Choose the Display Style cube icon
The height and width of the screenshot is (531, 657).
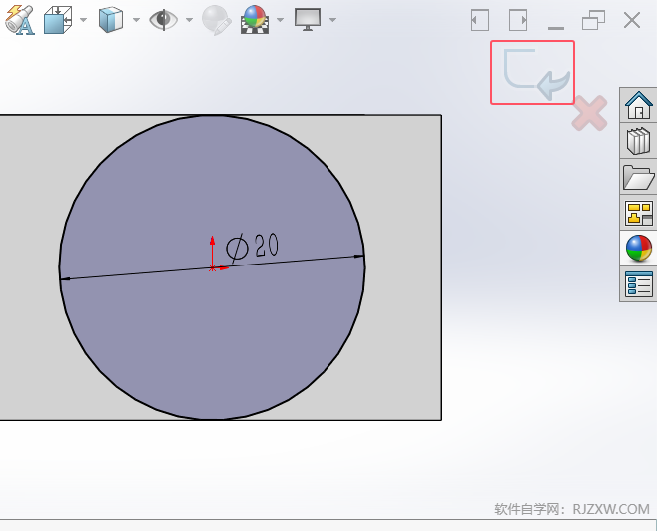[x=111, y=20]
